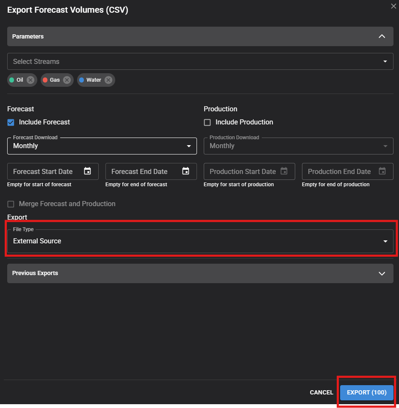399x408 pixels.
Task: Expand the Previous Exports section
Action: tap(382, 273)
